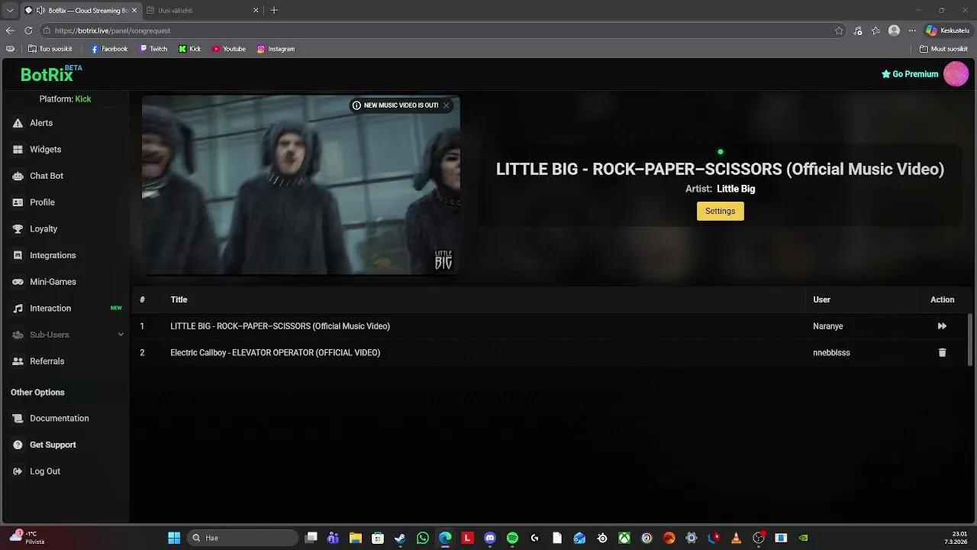This screenshot has height=550, width=977.
Task: Open WhatsApp from the taskbar
Action: (x=423, y=538)
